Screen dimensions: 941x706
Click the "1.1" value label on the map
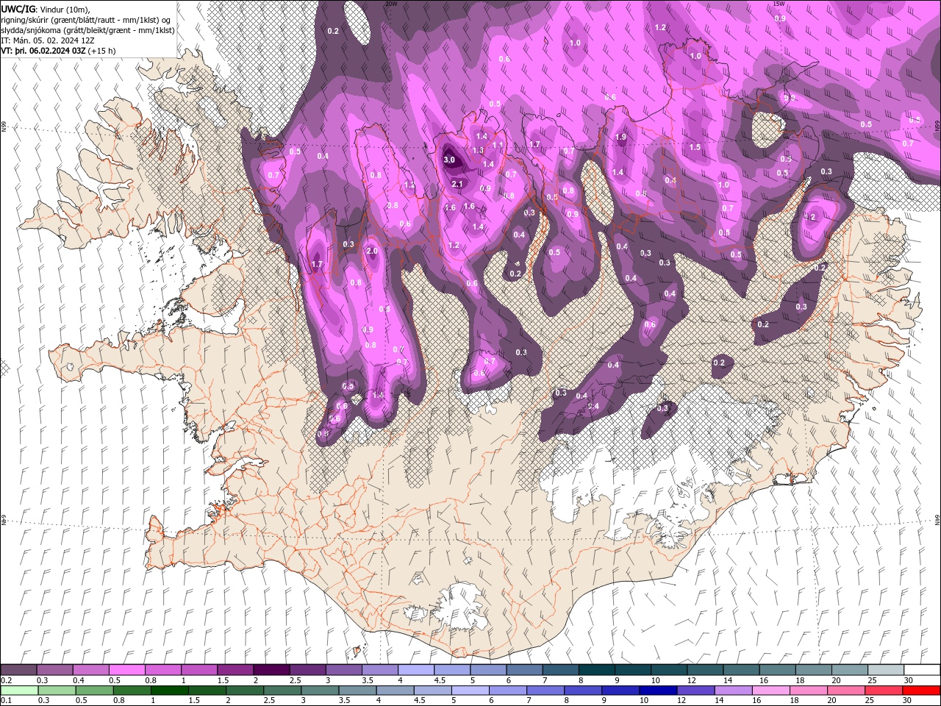498,146
